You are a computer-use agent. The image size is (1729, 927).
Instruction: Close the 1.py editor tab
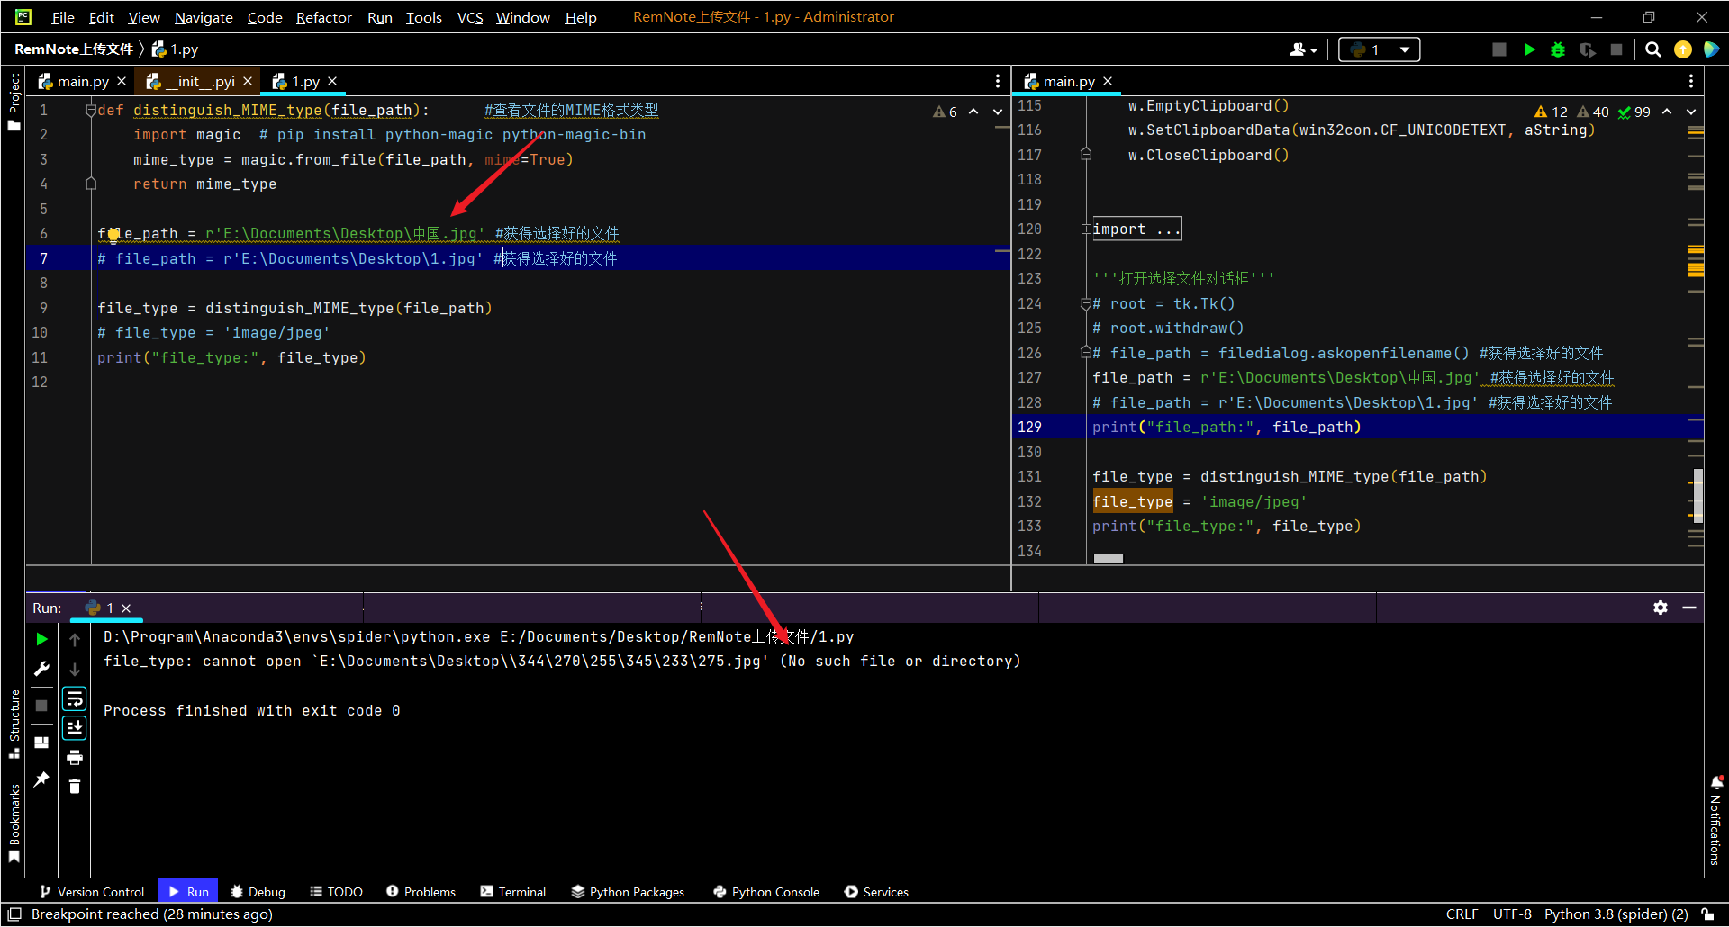(x=332, y=81)
